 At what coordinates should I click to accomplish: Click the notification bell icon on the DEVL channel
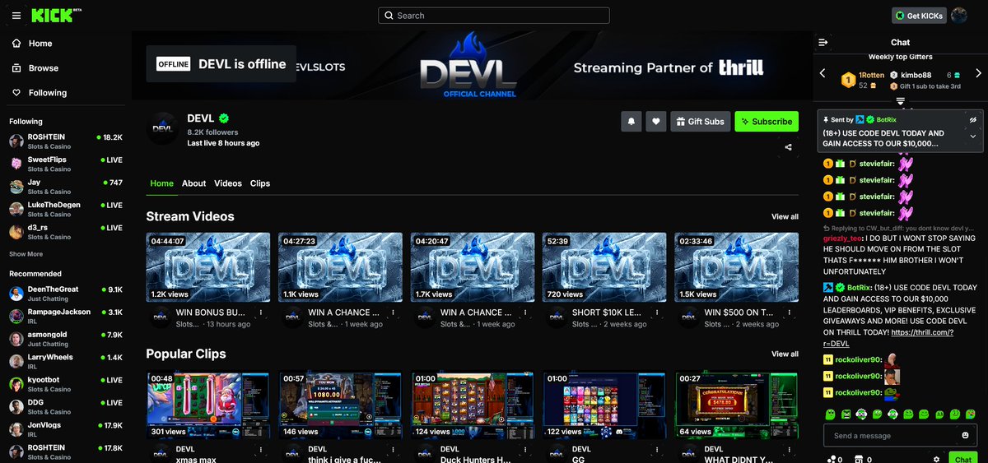pyautogui.click(x=631, y=121)
